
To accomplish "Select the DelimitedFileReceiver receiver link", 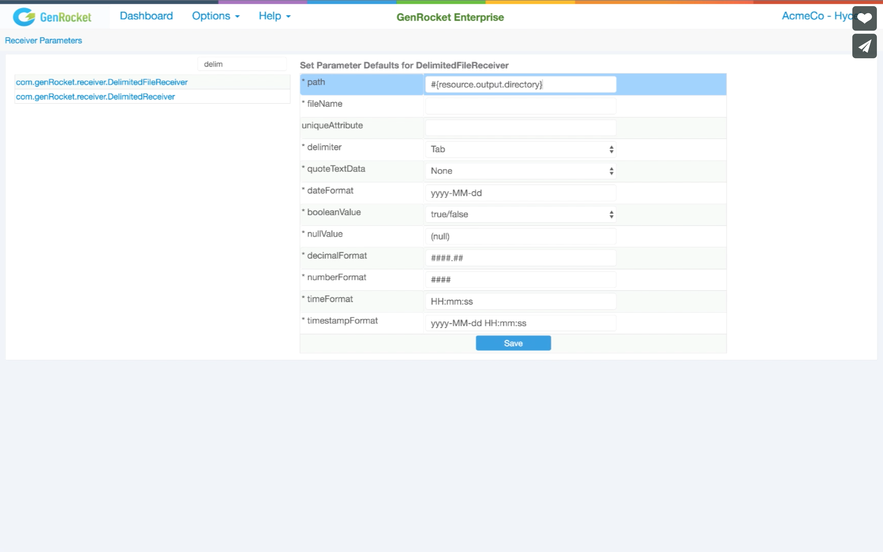I will [101, 82].
